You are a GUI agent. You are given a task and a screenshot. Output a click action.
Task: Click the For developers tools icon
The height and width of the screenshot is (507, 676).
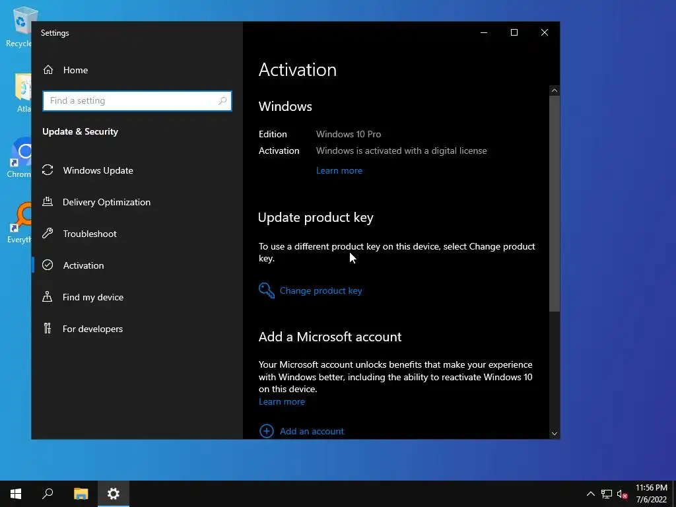click(x=48, y=329)
